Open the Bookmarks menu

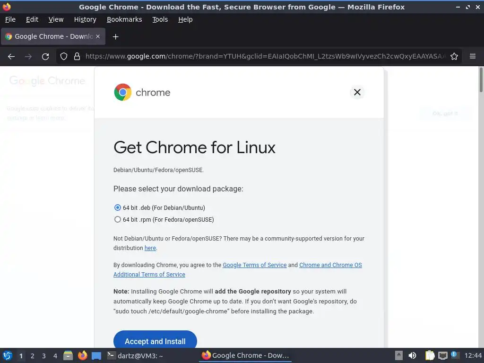point(124,19)
